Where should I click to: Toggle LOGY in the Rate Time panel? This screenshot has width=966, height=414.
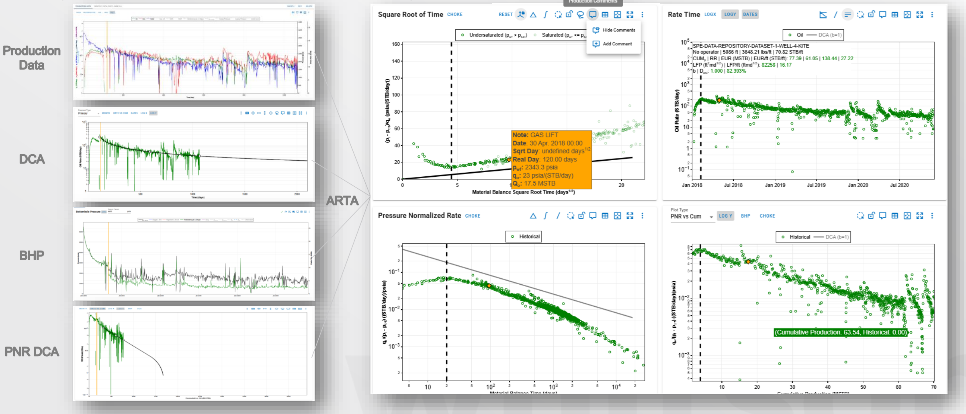click(x=730, y=14)
